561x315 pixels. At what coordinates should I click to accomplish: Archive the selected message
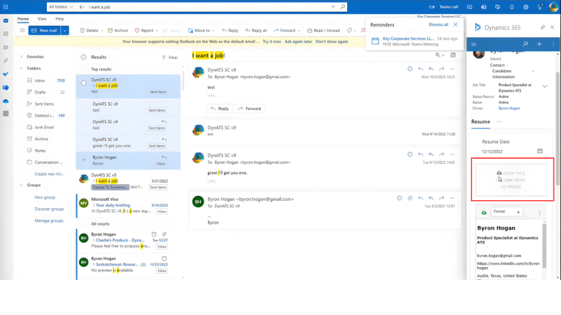pos(117,30)
